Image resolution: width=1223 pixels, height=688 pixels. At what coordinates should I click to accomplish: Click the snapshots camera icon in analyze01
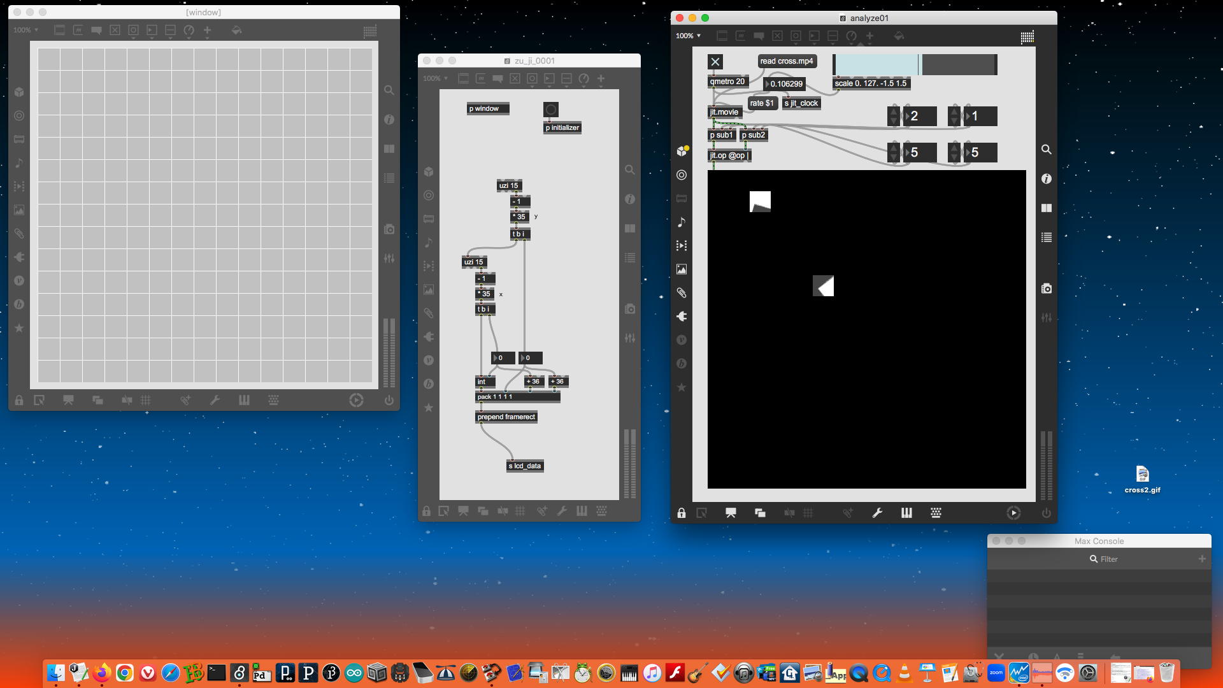(1047, 289)
